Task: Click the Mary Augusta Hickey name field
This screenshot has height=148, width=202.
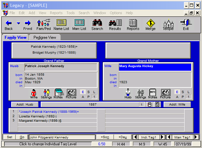Action: pos(155,67)
